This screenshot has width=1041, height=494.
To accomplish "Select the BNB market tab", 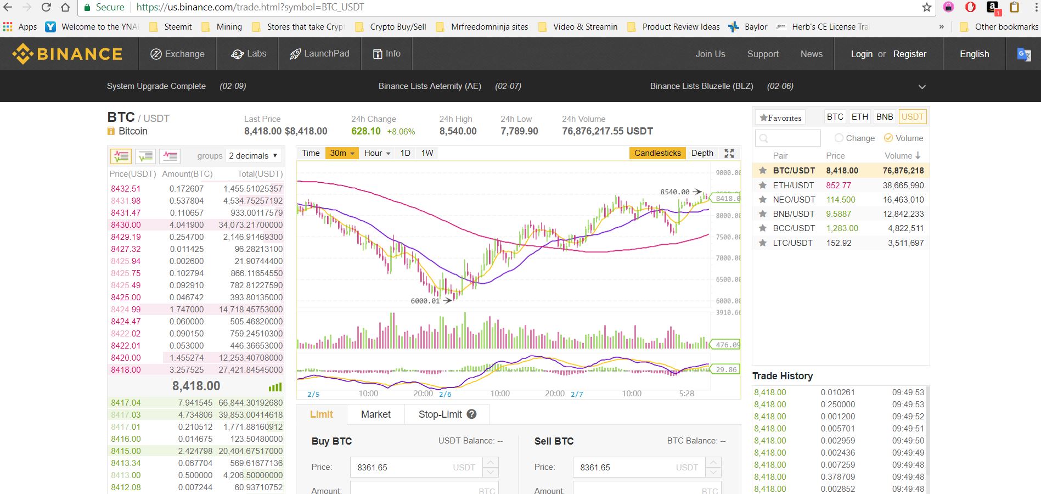I will click(x=885, y=116).
